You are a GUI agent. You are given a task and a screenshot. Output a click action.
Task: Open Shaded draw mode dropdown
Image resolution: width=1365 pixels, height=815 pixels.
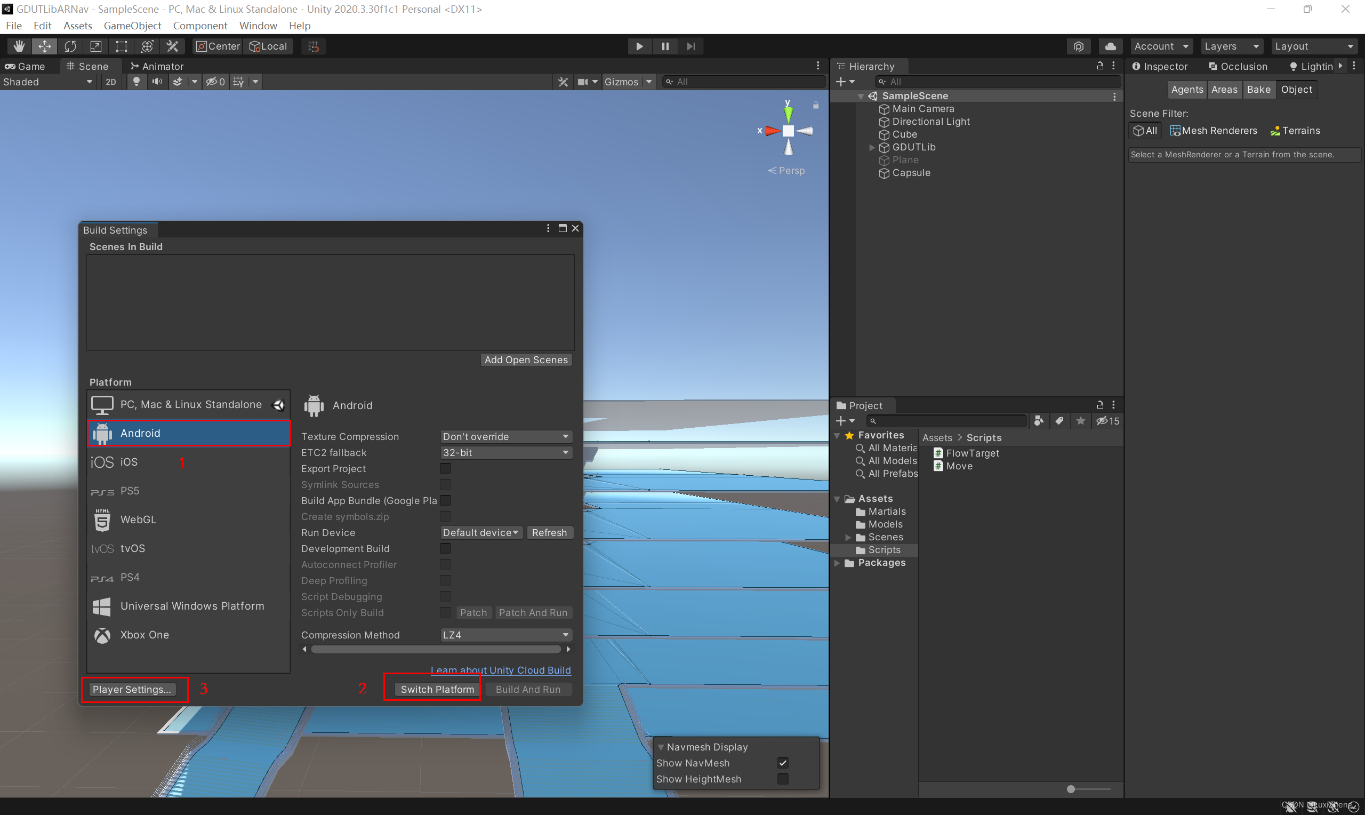pos(49,82)
